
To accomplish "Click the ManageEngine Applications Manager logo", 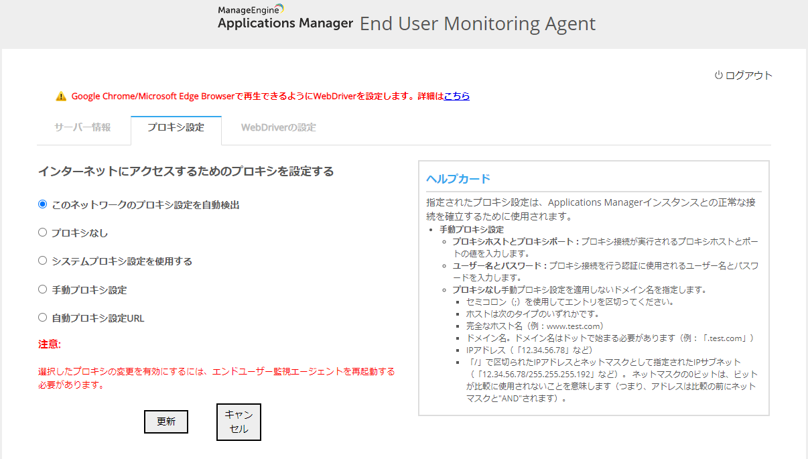I will pyautogui.click(x=285, y=17).
